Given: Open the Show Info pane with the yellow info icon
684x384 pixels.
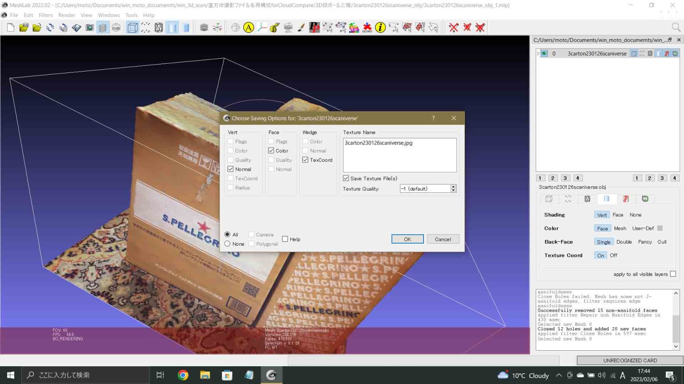Looking at the screenshot, I should 380,27.
